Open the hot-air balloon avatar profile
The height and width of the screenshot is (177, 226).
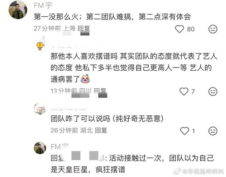40,46
